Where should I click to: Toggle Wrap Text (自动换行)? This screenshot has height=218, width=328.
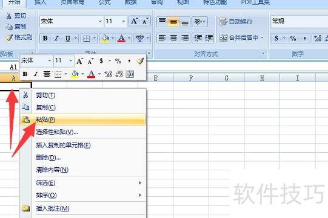point(236,22)
